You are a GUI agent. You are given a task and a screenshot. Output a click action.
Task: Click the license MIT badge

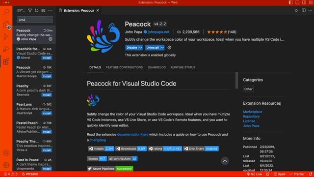97,159
